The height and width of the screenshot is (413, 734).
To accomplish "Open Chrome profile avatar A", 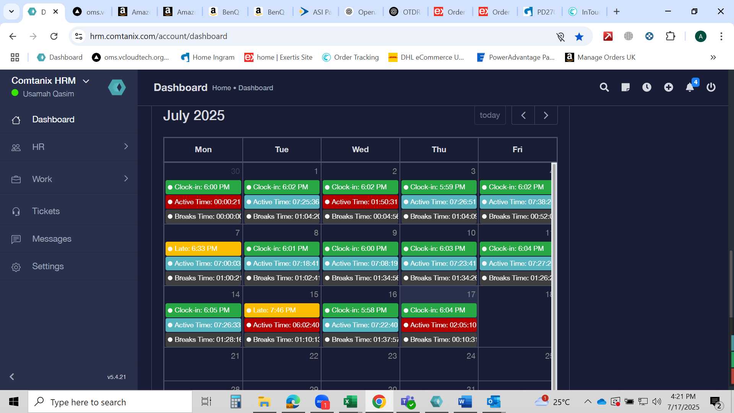I will click(x=700, y=36).
